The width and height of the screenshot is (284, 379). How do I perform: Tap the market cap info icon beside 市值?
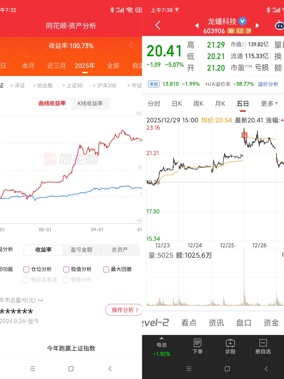click(244, 44)
